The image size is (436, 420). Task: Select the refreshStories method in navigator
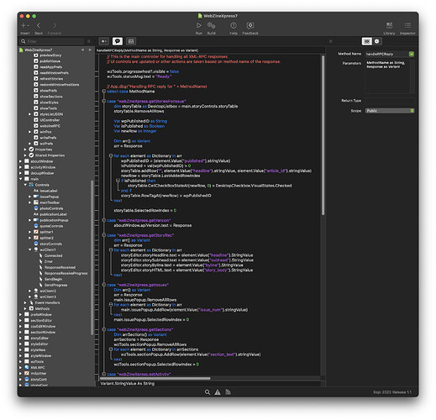(x=51, y=79)
